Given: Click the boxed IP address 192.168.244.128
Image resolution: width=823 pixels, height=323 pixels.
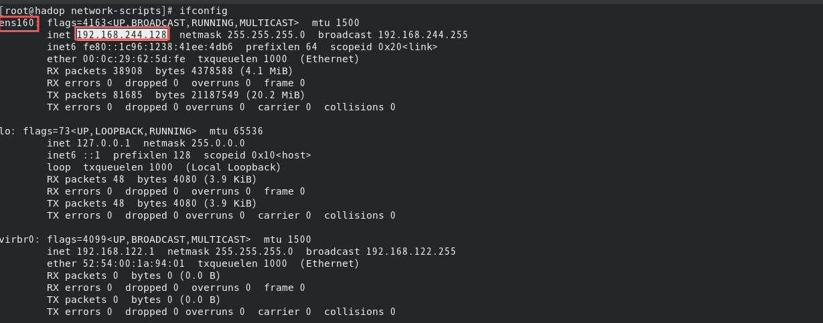Looking at the screenshot, I should (x=122, y=35).
